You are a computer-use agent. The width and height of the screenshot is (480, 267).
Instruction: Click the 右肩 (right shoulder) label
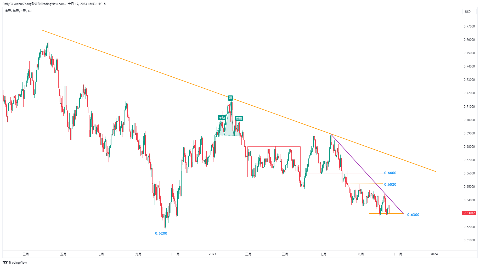tap(239, 118)
